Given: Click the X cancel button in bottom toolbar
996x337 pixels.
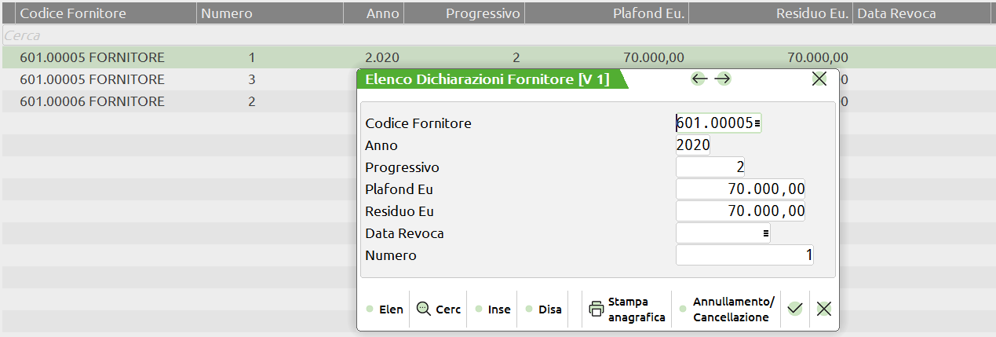Looking at the screenshot, I should click(823, 310).
